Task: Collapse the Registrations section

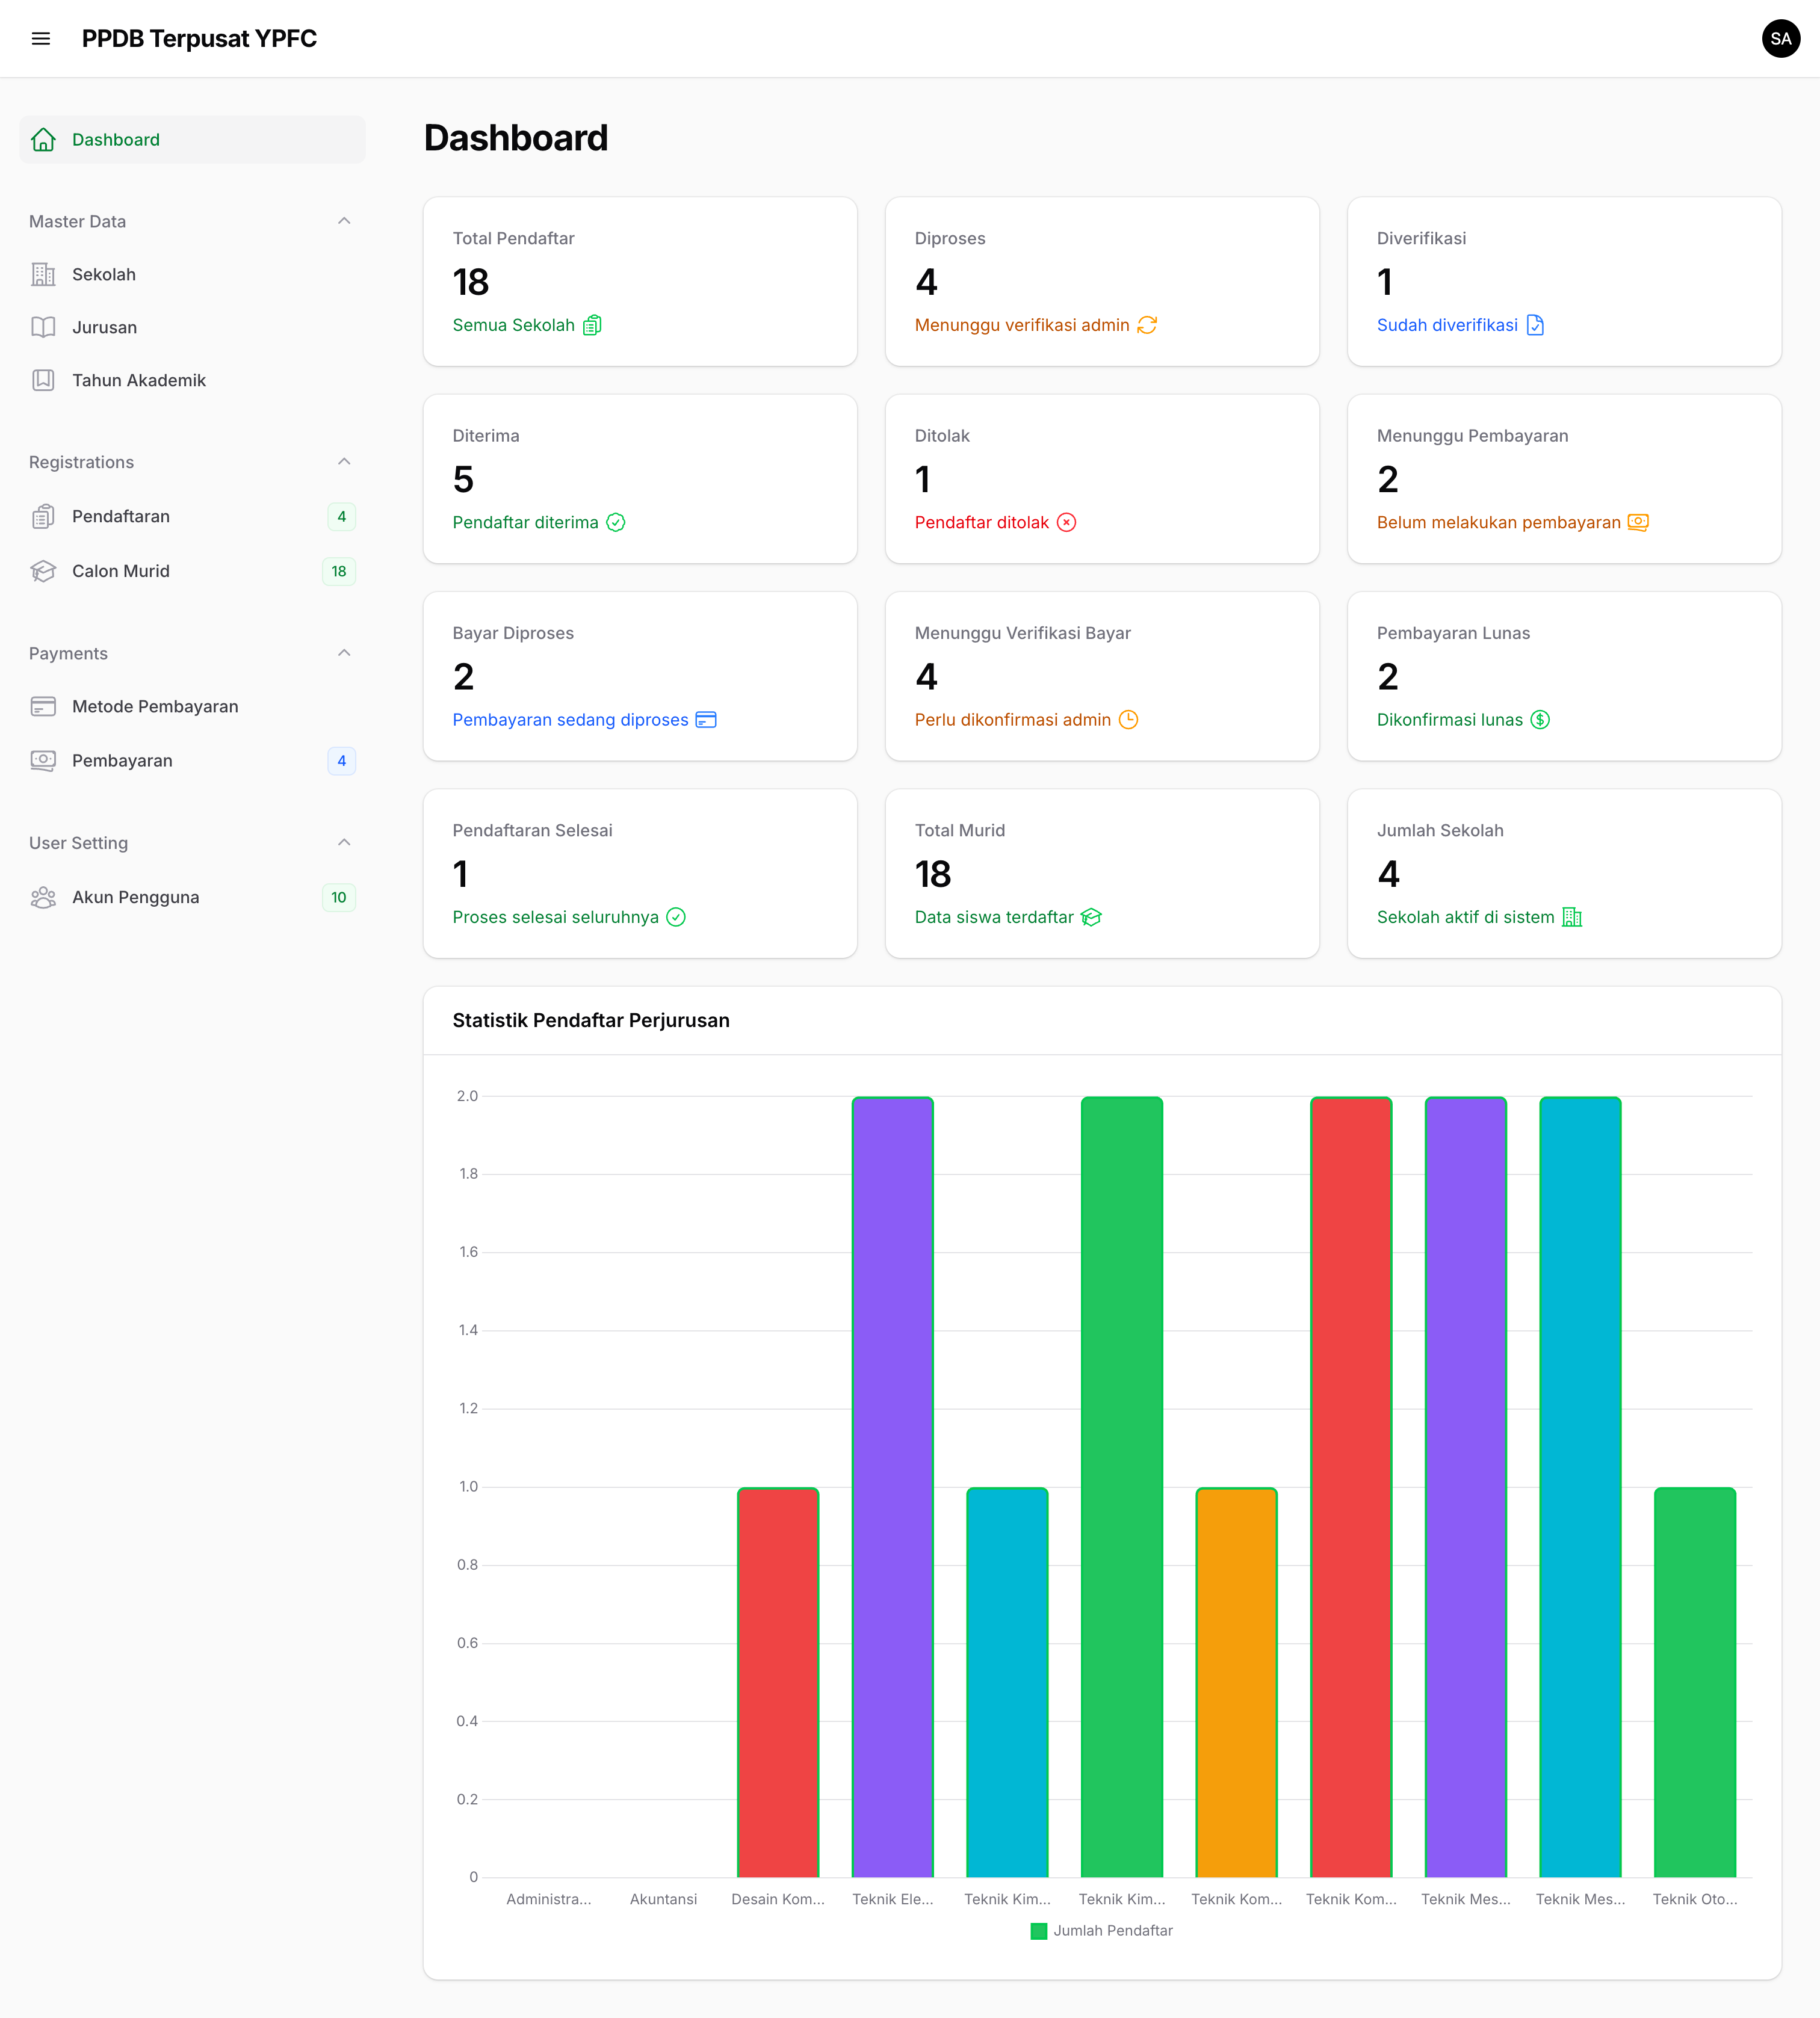Action: [344, 461]
